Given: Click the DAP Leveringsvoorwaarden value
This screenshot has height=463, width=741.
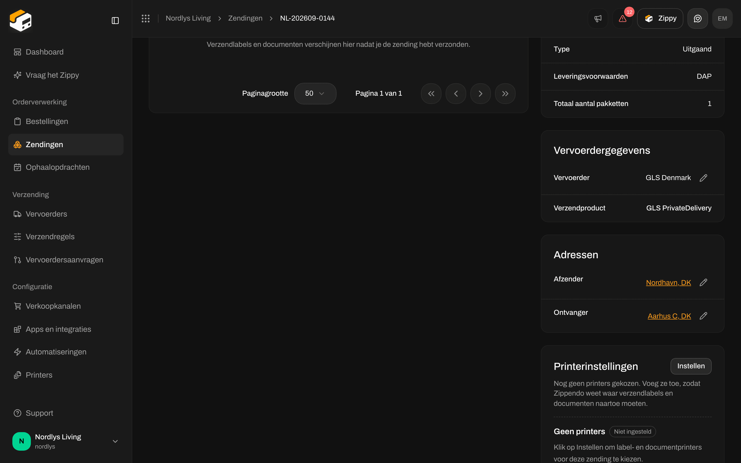Looking at the screenshot, I should (704, 76).
